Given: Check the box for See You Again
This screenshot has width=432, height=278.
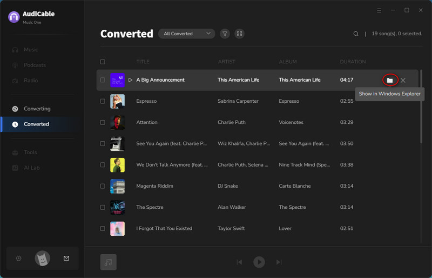Looking at the screenshot, I should click(x=103, y=143).
